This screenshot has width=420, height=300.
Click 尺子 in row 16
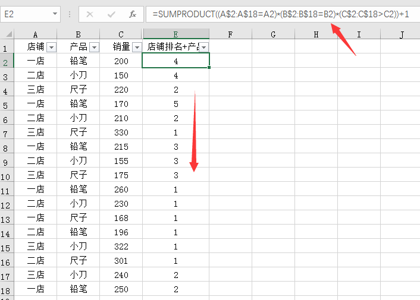click(78, 261)
